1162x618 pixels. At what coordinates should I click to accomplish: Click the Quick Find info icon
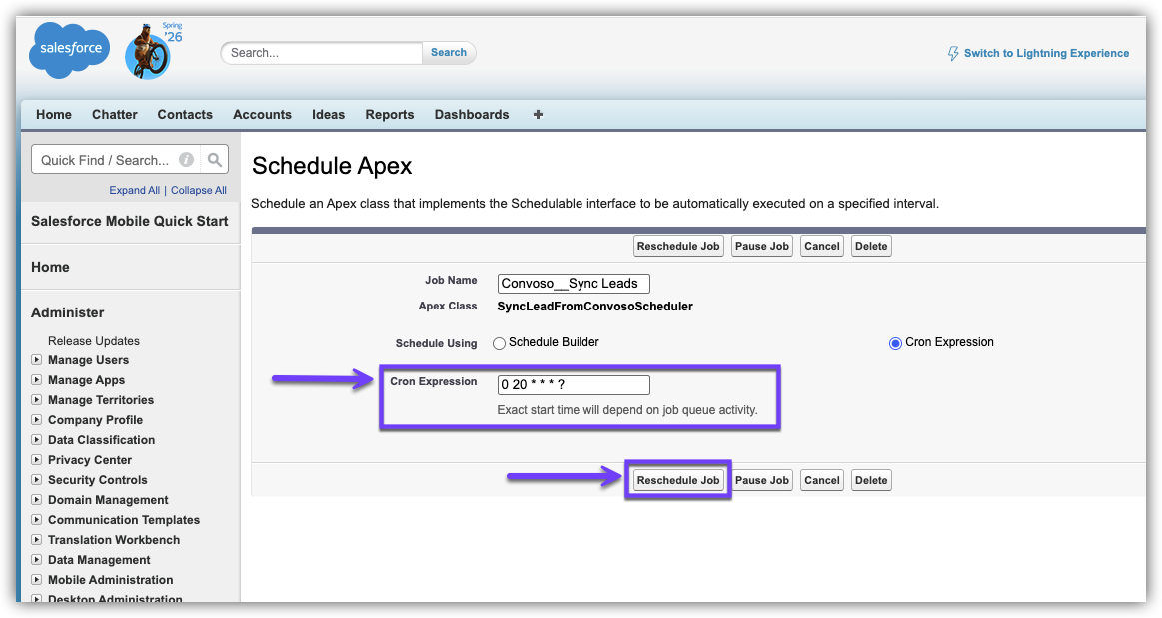point(186,160)
